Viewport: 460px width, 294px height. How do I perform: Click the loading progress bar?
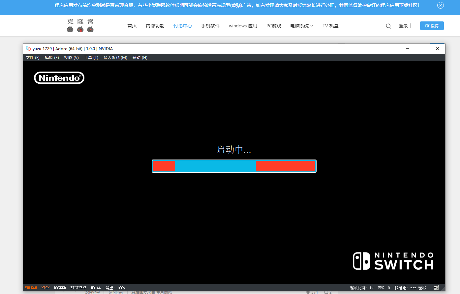tap(234, 166)
